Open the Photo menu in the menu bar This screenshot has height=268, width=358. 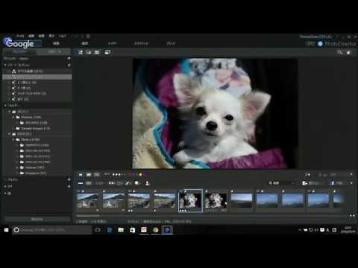pos(41,36)
